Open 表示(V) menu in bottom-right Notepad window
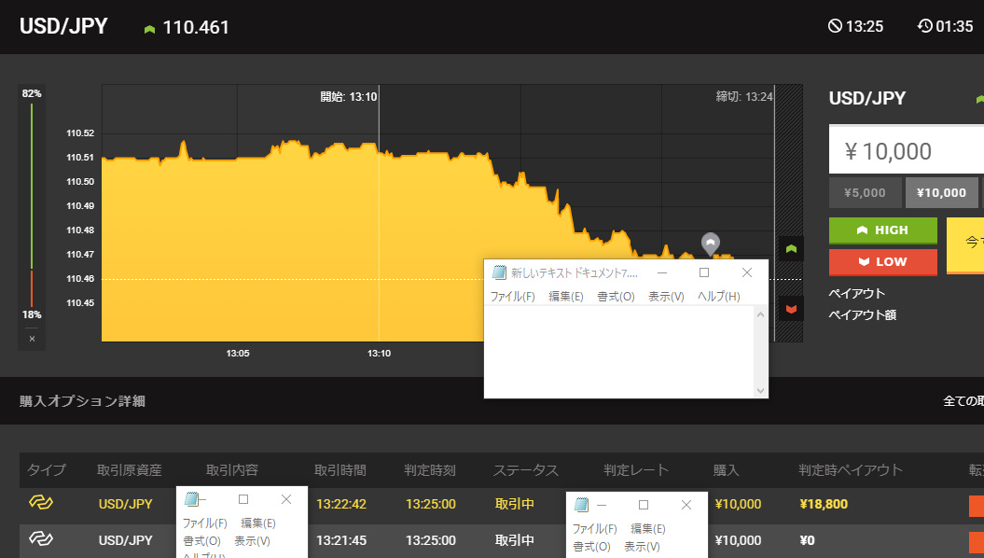This screenshot has height=558, width=984. [642, 546]
